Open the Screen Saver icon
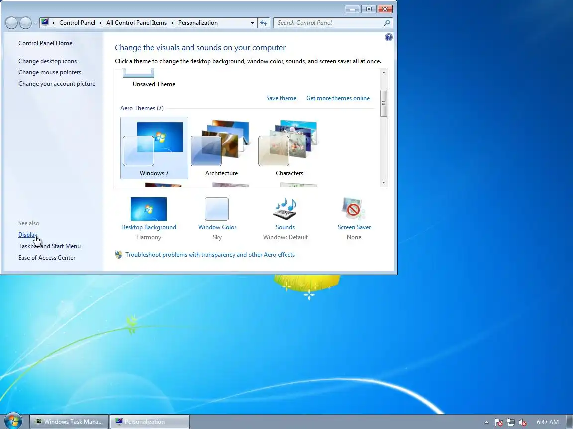The image size is (573, 429). click(x=353, y=209)
